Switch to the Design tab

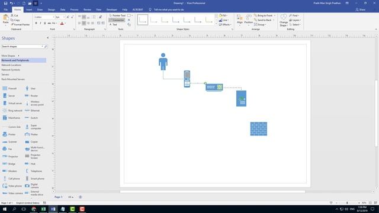52,9
